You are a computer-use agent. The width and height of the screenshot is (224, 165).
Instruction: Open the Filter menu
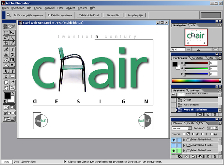point(60,7)
